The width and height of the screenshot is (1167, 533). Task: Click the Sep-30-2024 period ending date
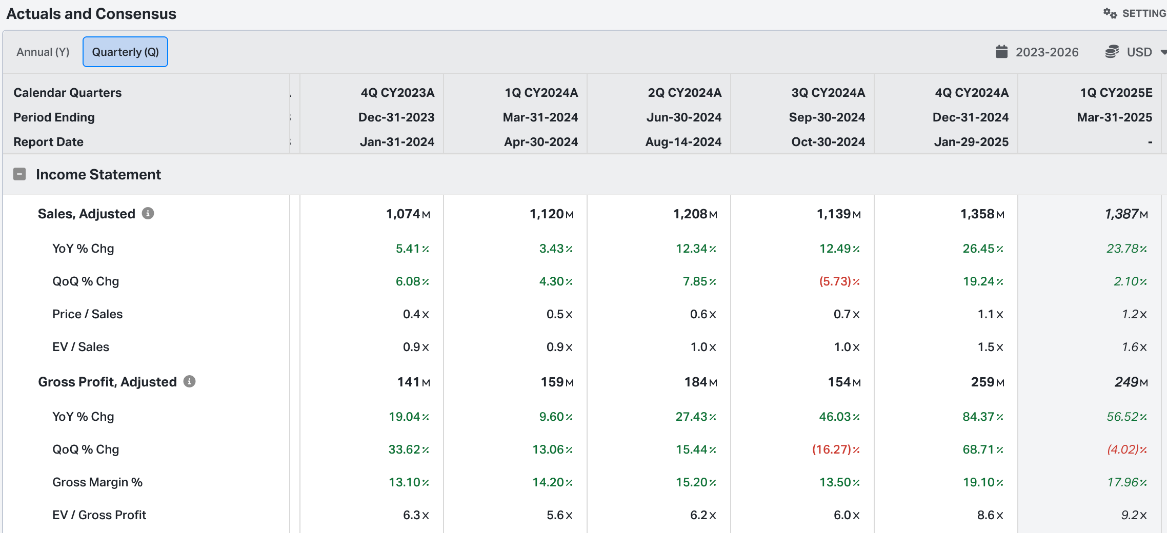click(827, 117)
